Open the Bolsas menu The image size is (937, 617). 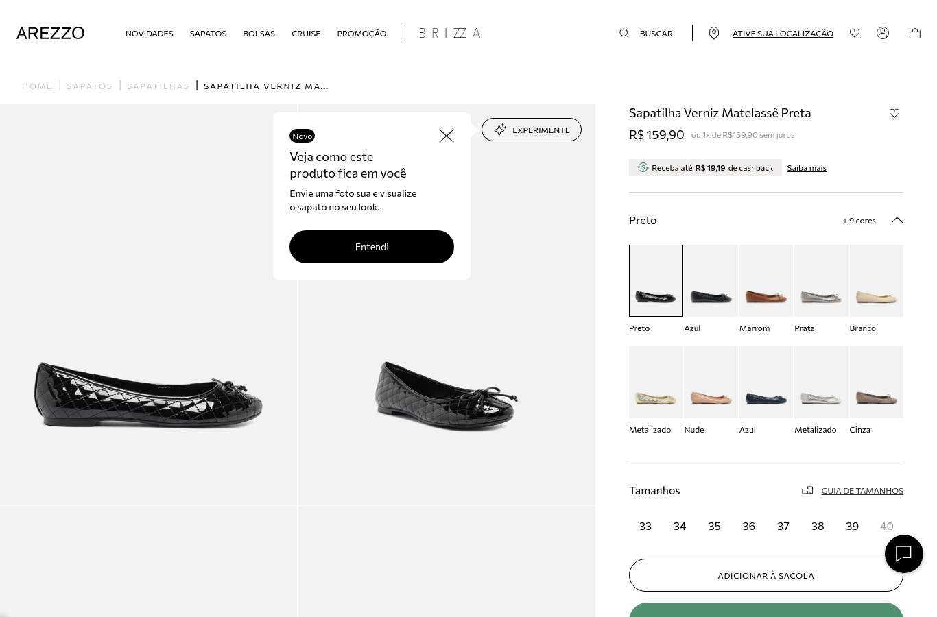[x=259, y=33]
